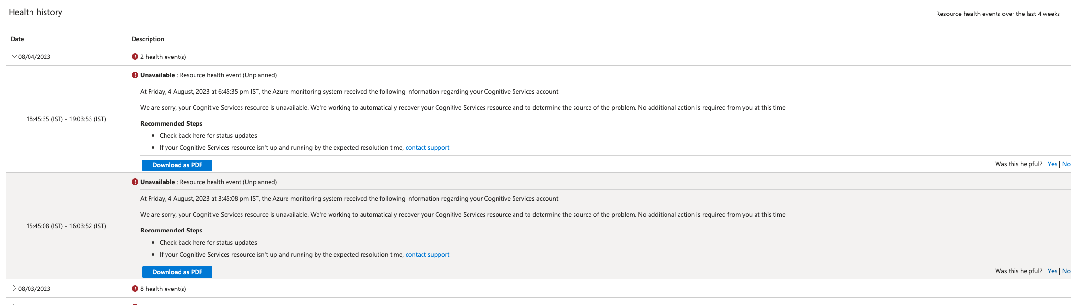Click the 15:45:08 - 16:03:52 time range
1073x305 pixels.
pyautogui.click(x=66, y=226)
